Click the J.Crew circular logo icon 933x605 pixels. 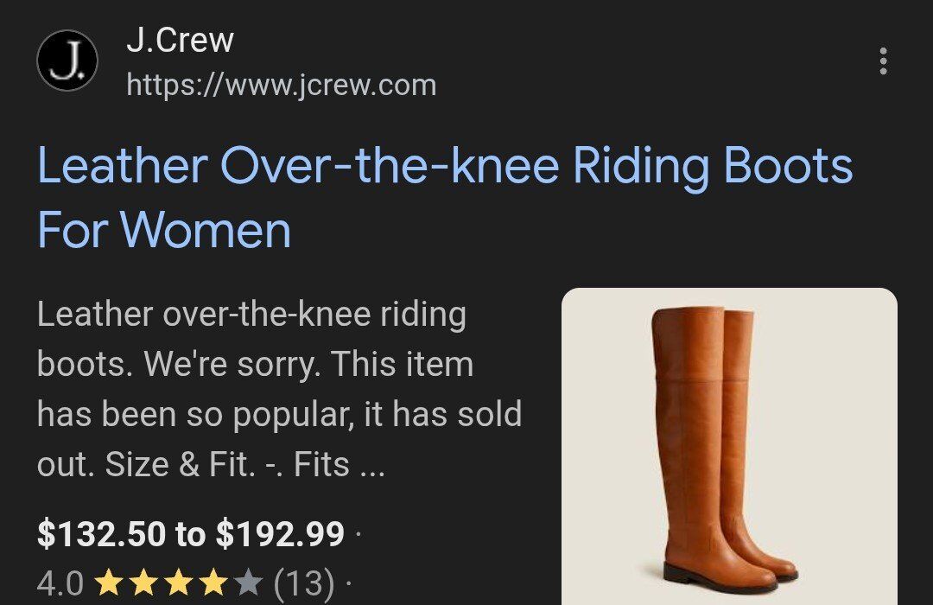coord(67,60)
